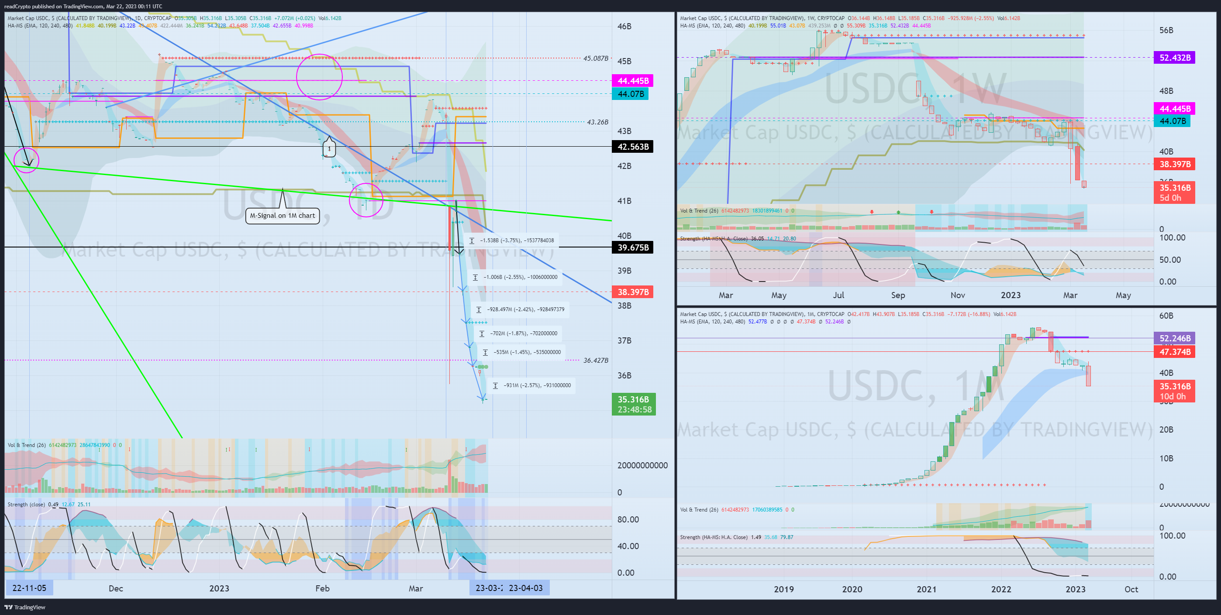Image resolution: width=1221 pixels, height=615 pixels.
Task: Click the 22-11-05 date label on time axis
Action: click(x=29, y=588)
